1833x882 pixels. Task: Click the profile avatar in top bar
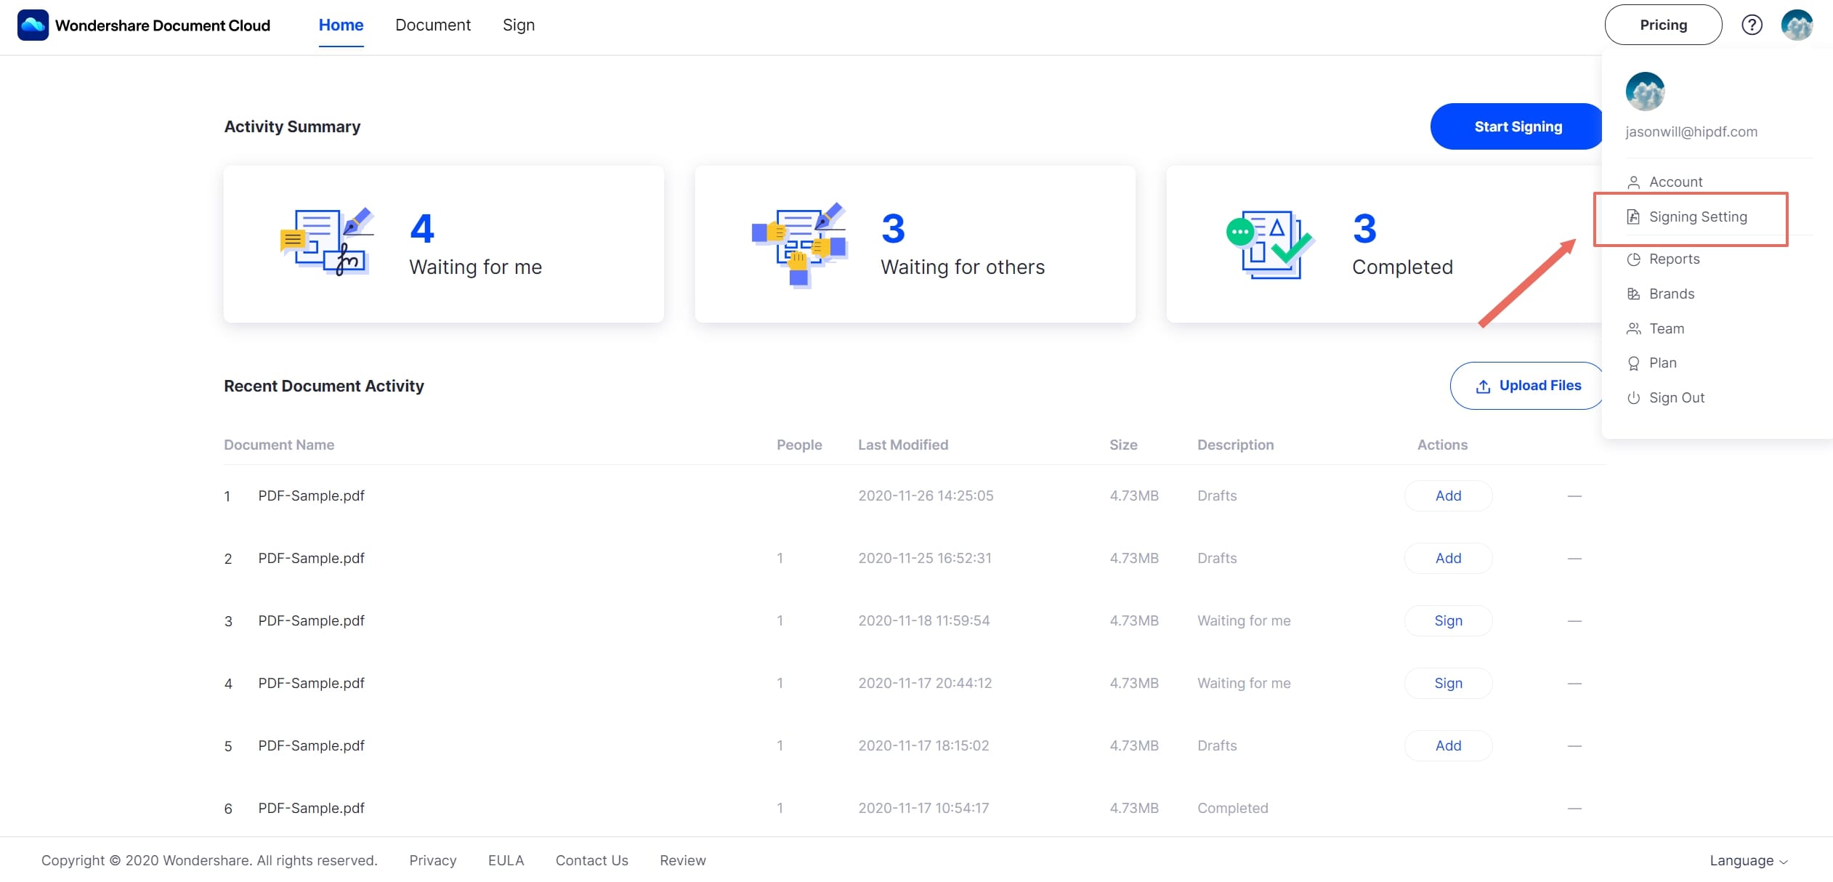[1797, 25]
